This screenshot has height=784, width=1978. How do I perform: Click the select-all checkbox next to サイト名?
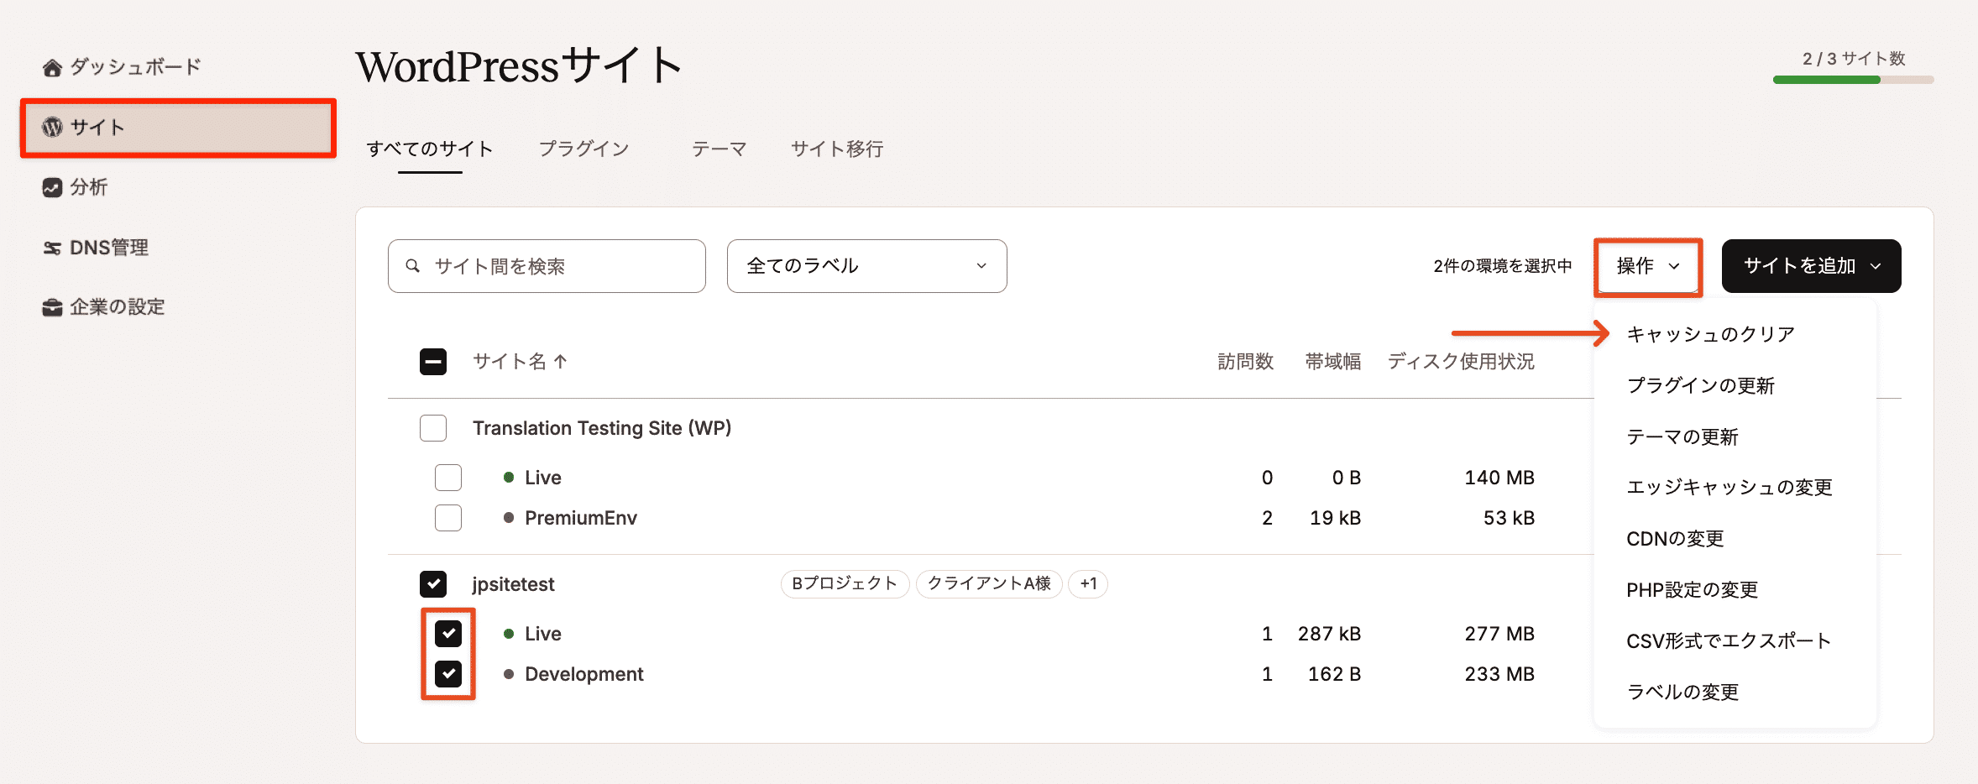click(432, 362)
